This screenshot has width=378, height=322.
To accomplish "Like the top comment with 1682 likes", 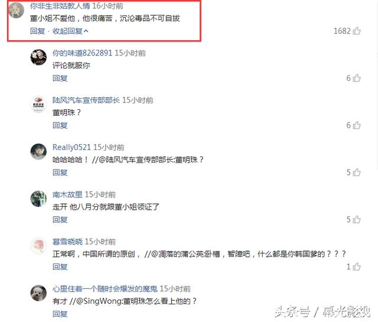I will click(357, 31).
